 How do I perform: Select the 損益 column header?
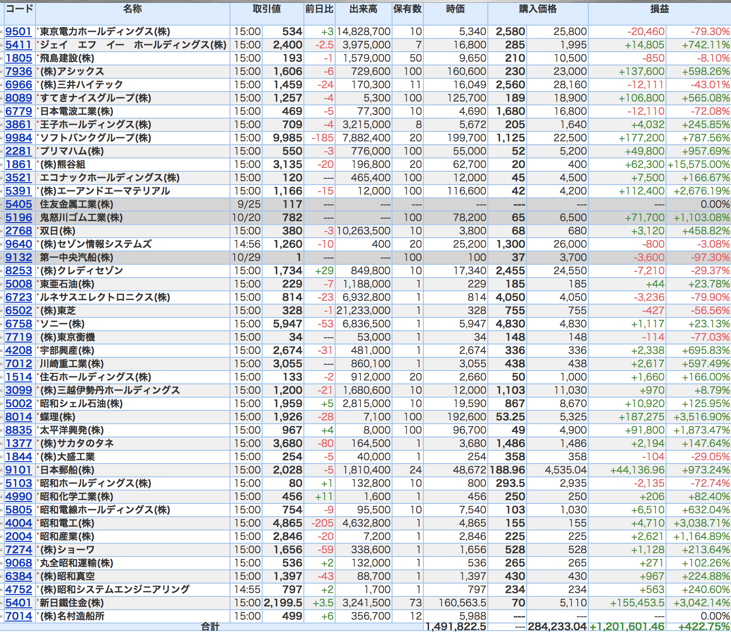coord(659,9)
